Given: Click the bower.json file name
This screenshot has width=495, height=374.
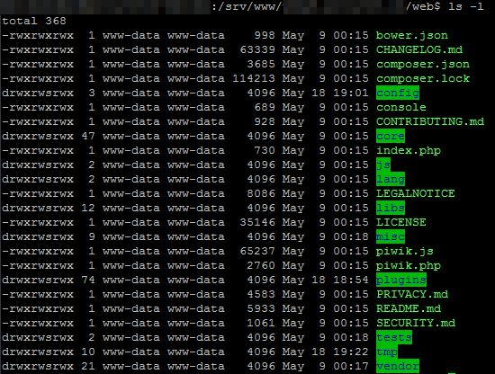Looking at the screenshot, I should coord(411,35).
